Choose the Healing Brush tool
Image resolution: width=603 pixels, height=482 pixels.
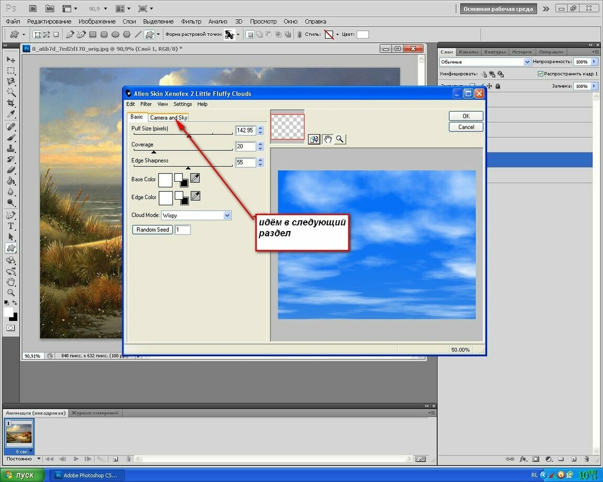[x=11, y=126]
